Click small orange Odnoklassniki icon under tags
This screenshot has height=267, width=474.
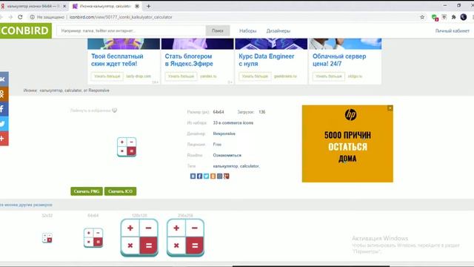[213, 176]
